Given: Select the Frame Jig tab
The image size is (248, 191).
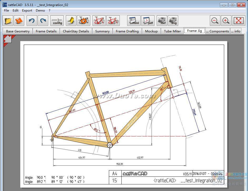Looking at the screenshot, I should [194, 31].
